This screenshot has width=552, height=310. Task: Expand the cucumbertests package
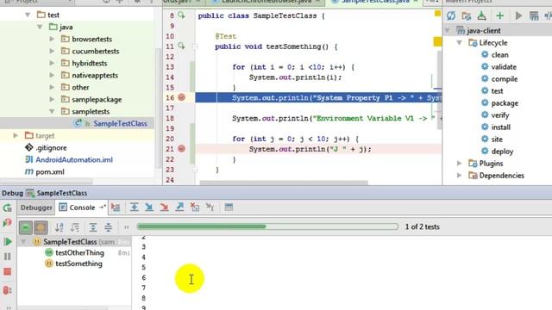click(x=52, y=51)
